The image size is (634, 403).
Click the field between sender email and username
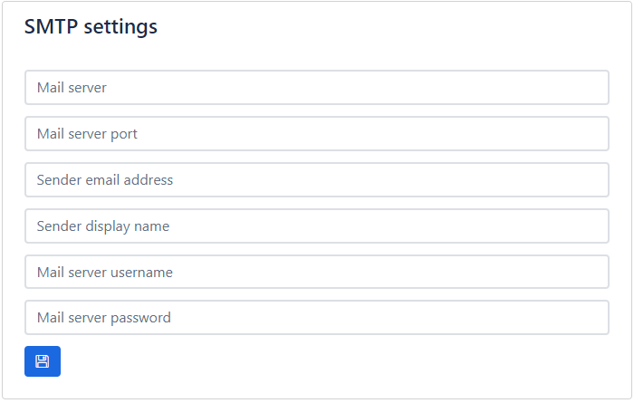pyautogui.click(x=316, y=226)
